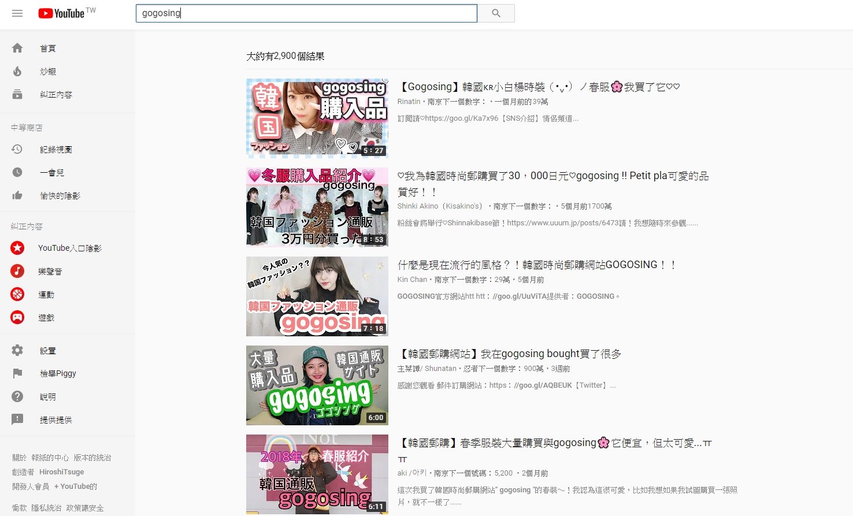
Task: Open title 什麼是現在流行的風格
Action: tap(537, 265)
